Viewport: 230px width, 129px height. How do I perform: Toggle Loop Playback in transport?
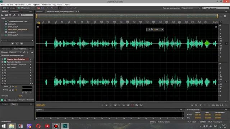click(x=137, y=105)
